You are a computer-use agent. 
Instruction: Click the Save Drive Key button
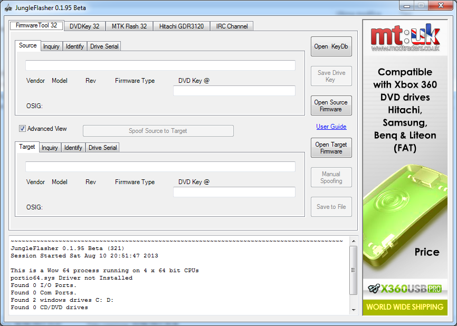[x=331, y=76]
